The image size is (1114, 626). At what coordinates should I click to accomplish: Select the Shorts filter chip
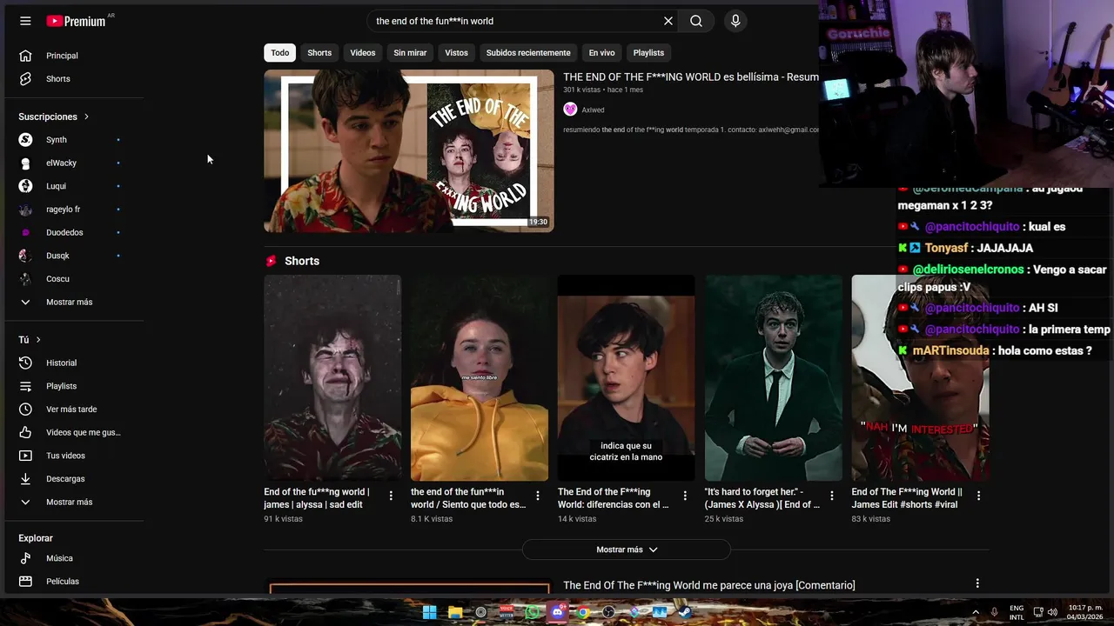[x=319, y=53]
